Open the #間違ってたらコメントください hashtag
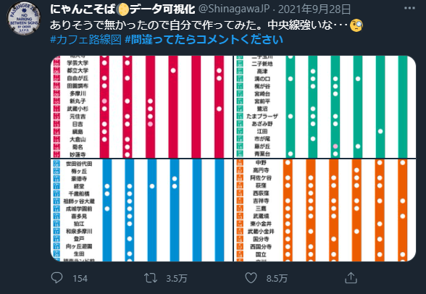 click(204, 40)
